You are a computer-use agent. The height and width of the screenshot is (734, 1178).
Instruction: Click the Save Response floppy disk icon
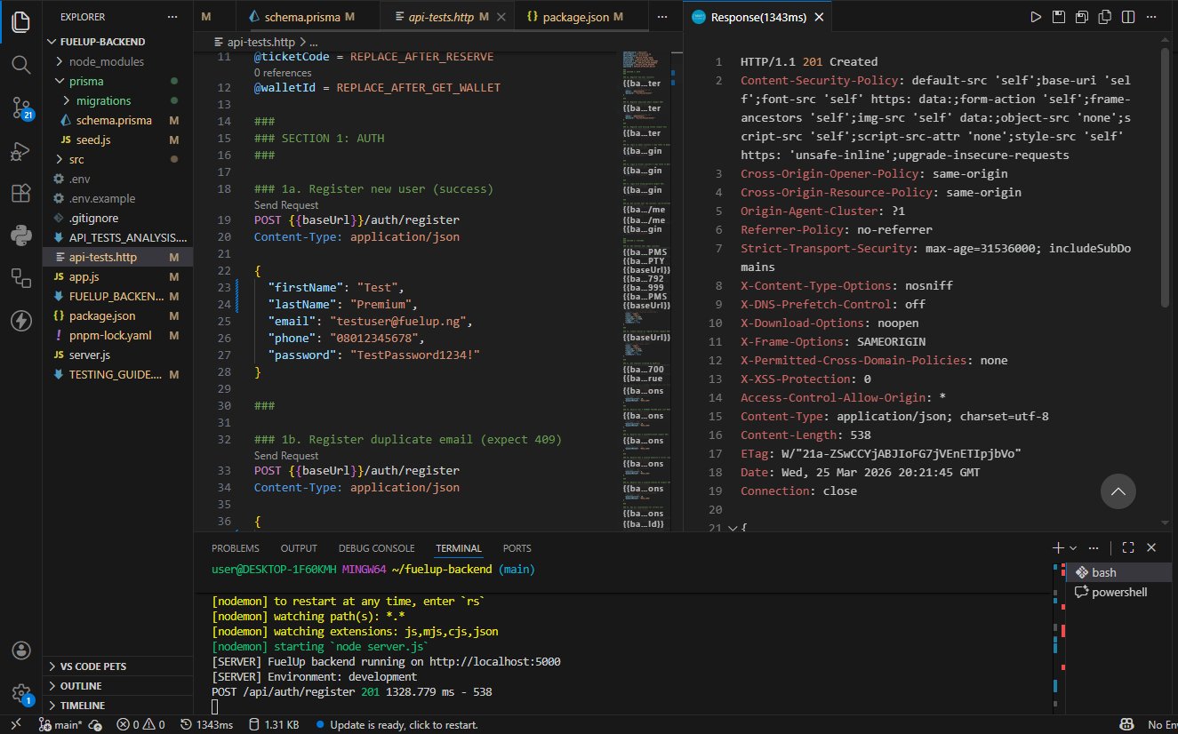click(x=1059, y=17)
